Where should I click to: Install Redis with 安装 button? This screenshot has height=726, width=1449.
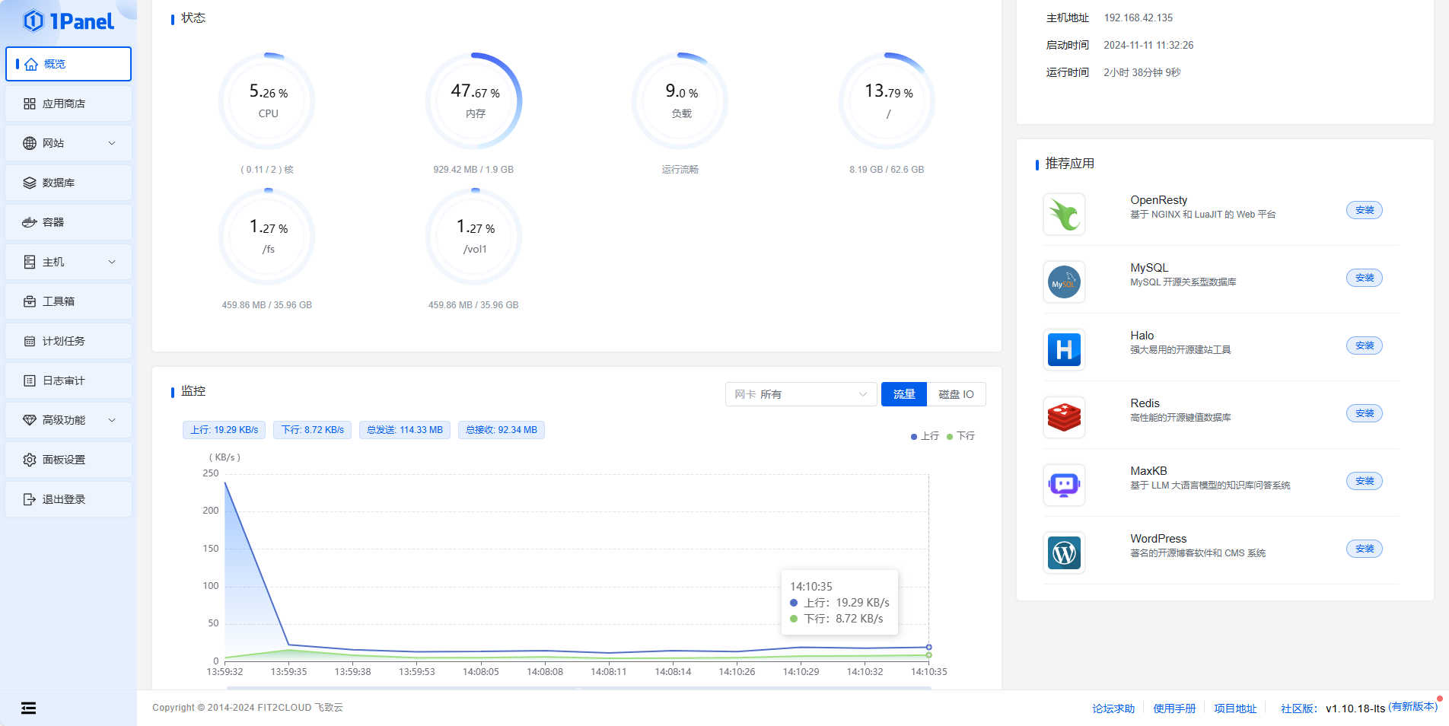coord(1365,413)
